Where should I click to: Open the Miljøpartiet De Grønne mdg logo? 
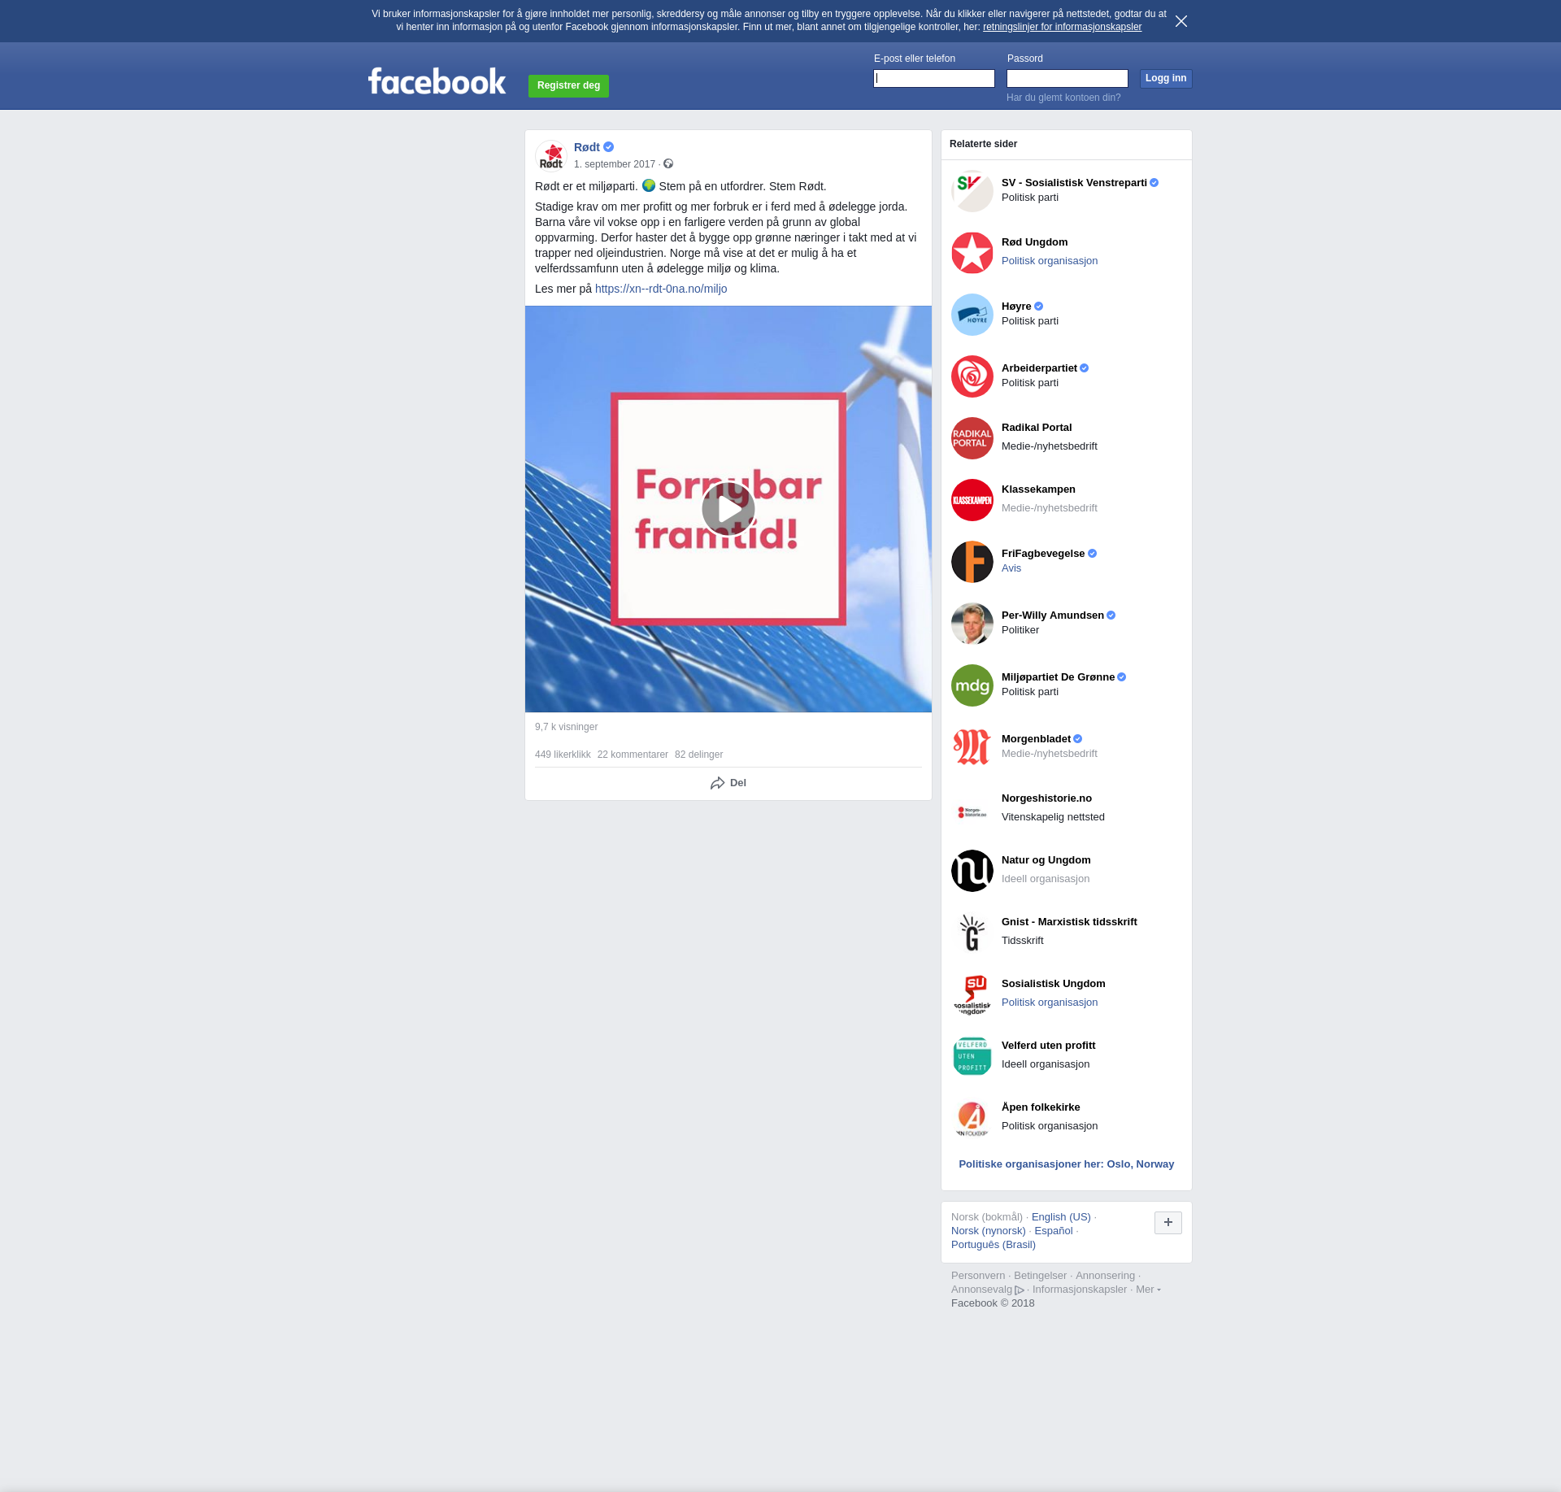tap(972, 685)
